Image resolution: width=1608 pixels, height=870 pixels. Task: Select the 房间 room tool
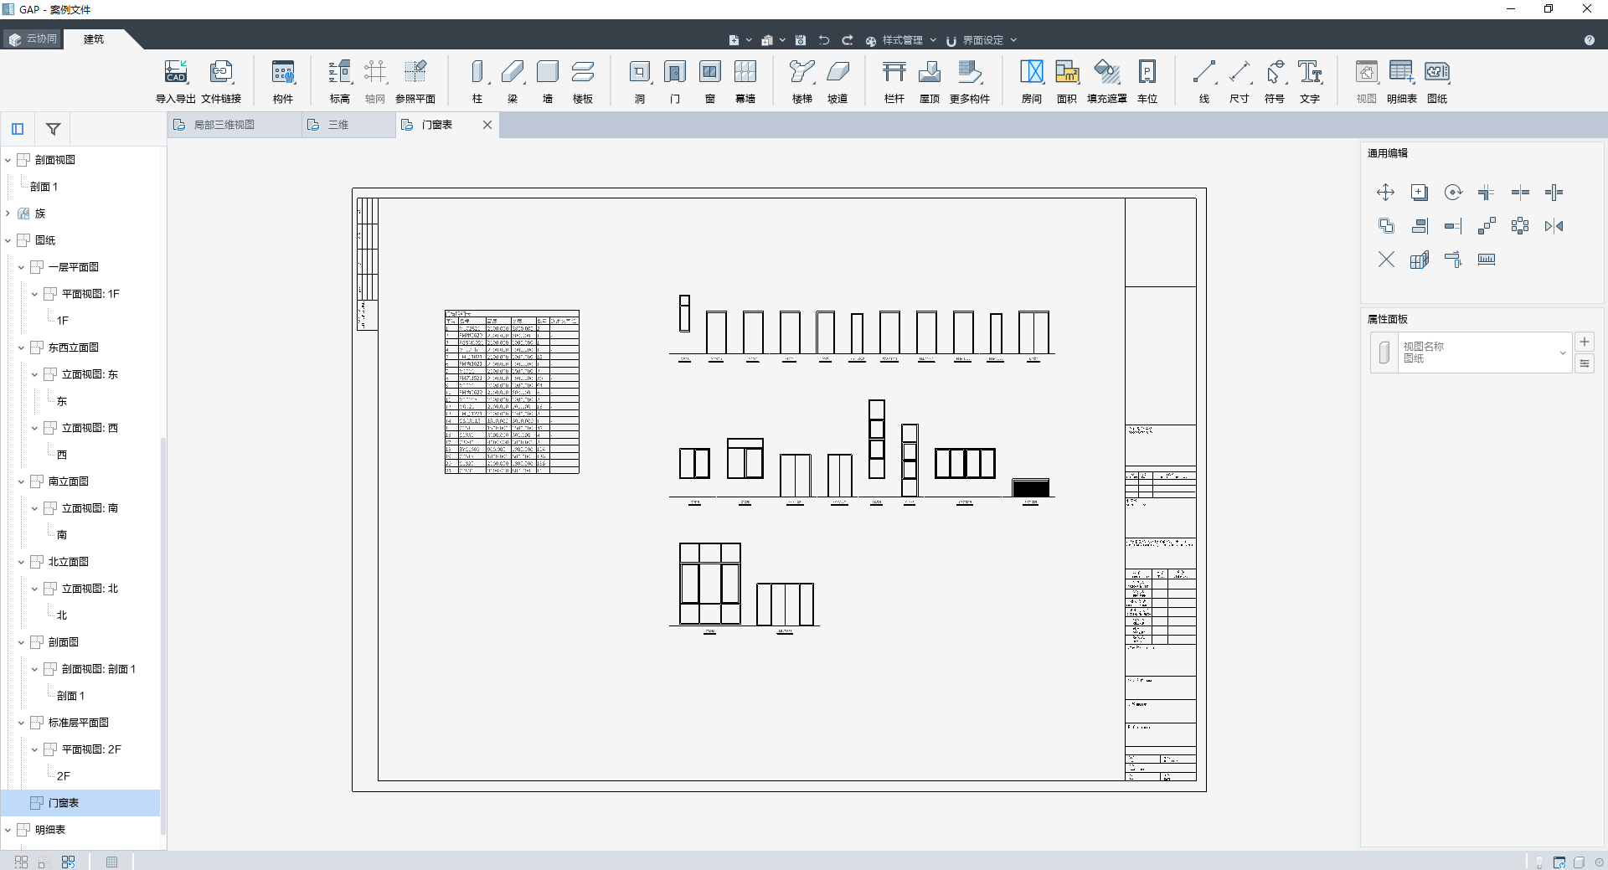[x=1032, y=81]
